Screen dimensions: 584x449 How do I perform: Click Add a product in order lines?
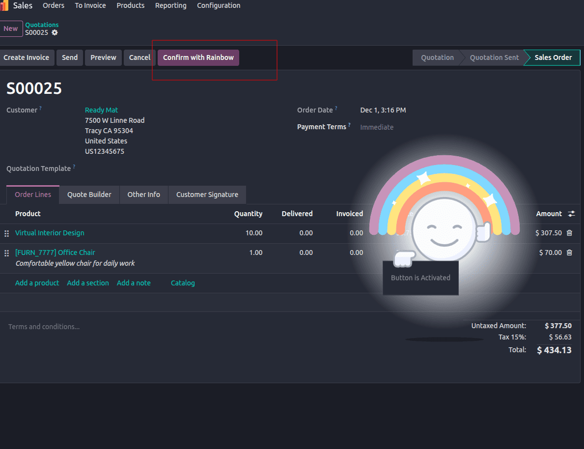click(37, 283)
